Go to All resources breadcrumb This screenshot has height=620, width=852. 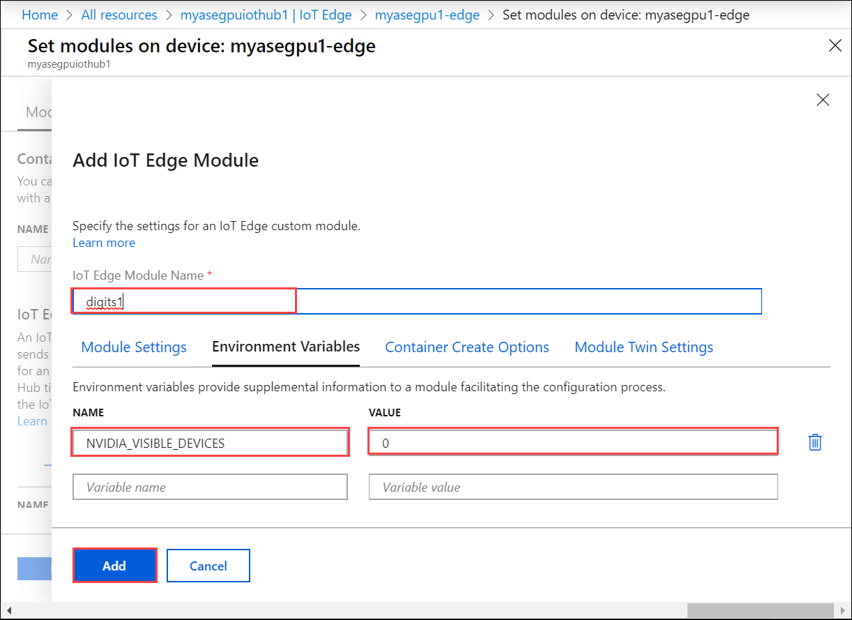[x=119, y=14]
